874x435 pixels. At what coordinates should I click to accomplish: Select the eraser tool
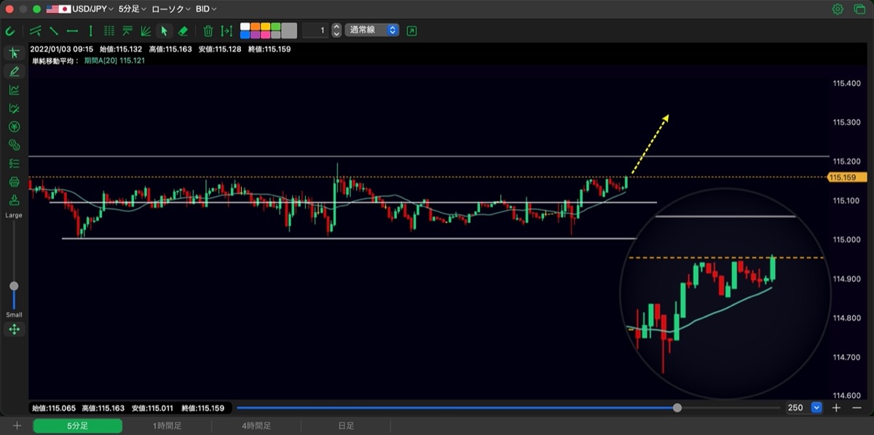click(183, 31)
